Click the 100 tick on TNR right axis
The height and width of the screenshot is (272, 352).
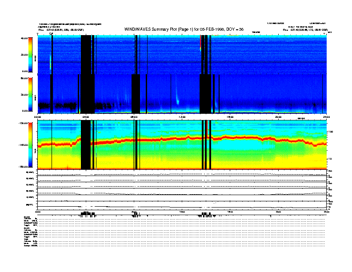pos(331,132)
